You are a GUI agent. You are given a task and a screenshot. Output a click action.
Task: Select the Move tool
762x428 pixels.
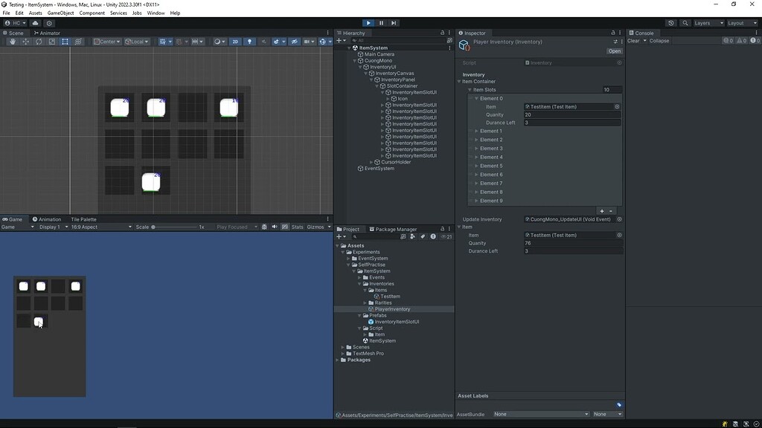pyautogui.click(x=25, y=42)
